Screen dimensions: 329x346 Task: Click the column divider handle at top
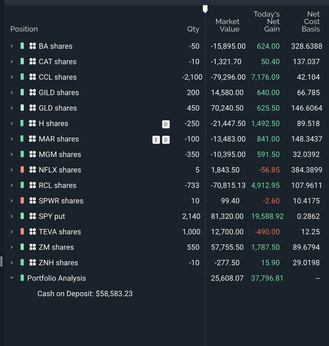[x=205, y=9]
